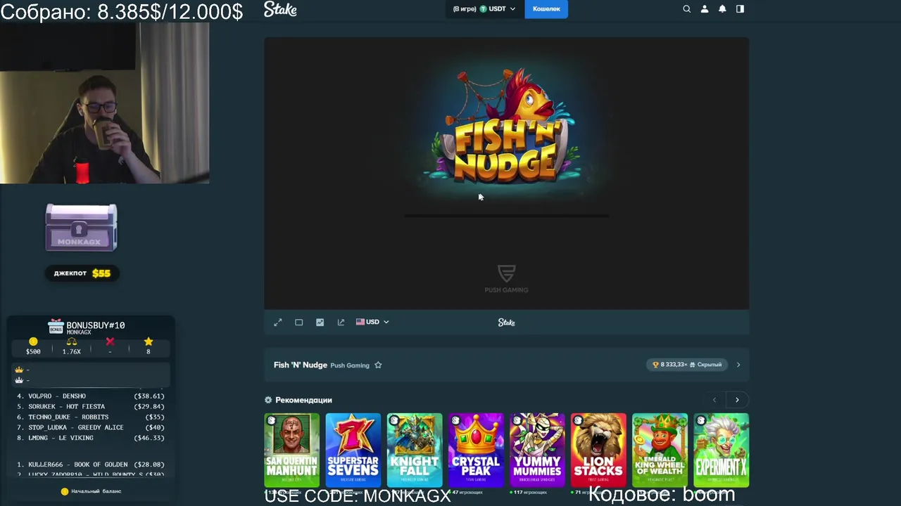Click the джекпот $55 badge
The height and width of the screenshot is (506, 901).
click(82, 273)
